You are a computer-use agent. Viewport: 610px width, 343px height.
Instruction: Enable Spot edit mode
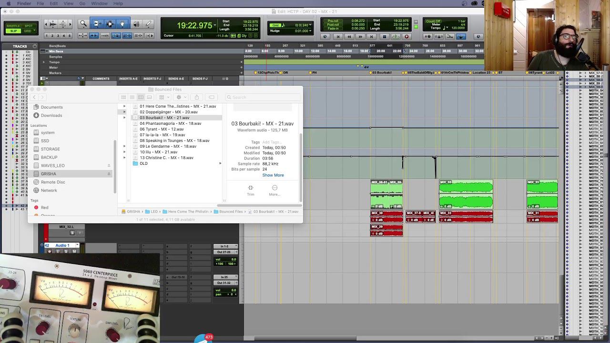click(x=29, y=26)
